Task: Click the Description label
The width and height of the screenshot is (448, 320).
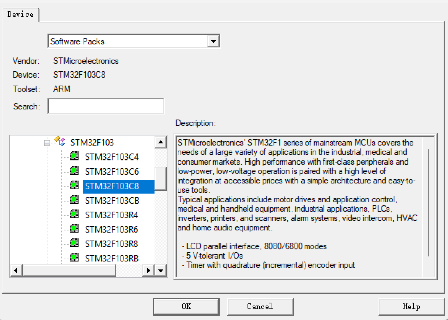Action: tap(196, 123)
